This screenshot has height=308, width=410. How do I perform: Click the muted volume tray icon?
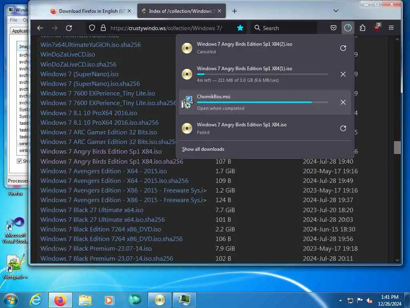[x=370, y=301]
